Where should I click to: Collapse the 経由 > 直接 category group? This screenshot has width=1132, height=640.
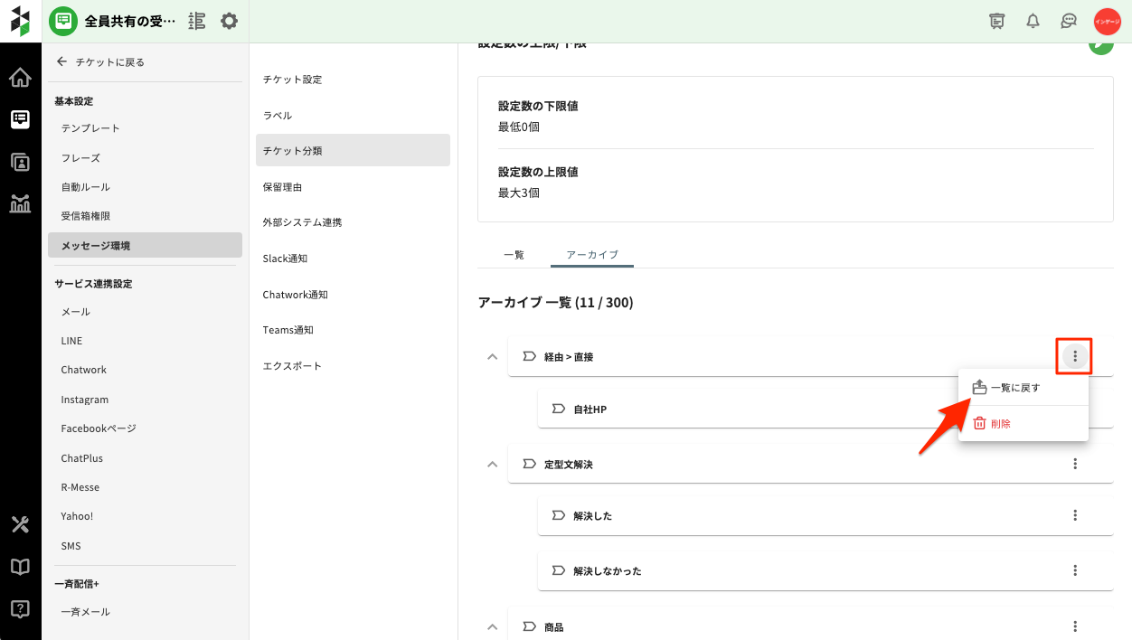click(x=492, y=357)
